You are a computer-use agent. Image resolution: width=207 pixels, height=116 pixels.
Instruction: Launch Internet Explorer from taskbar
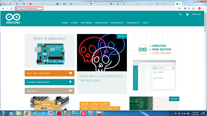[35, 113]
